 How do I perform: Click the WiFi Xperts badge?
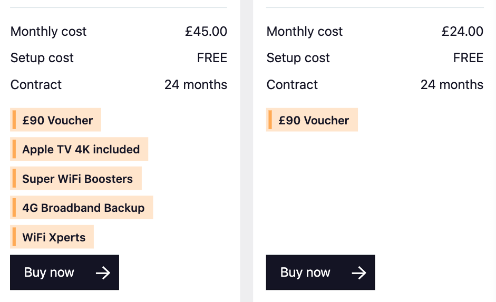click(52, 237)
